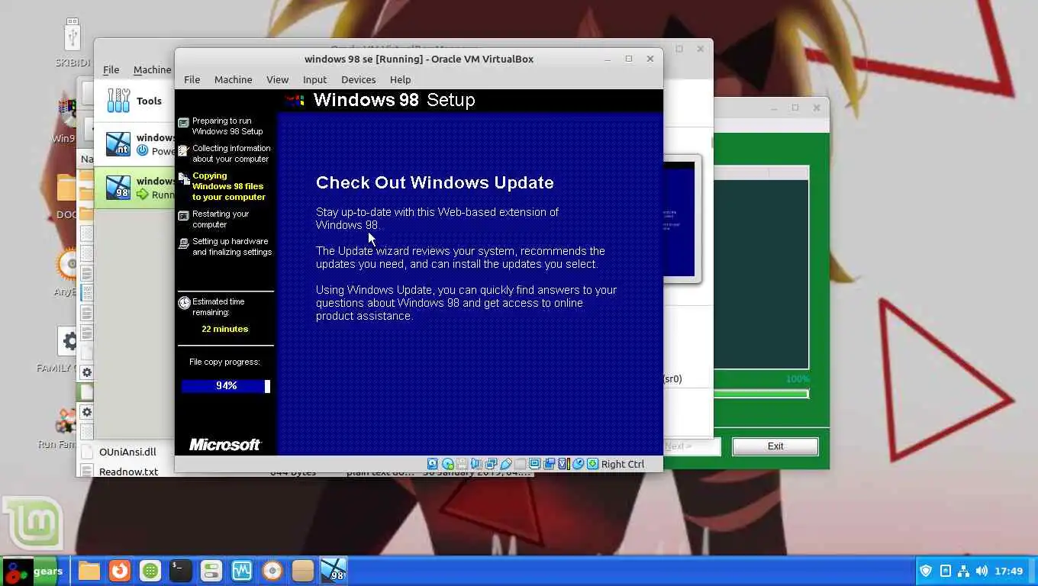Image resolution: width=1038 pixels, height=586 pixels.
Task: Open the Input menu of the VM window
Action: (314, 79)
